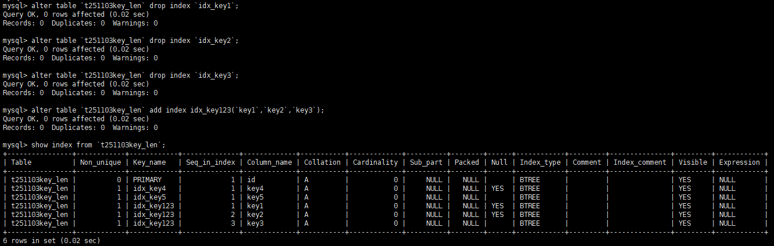The height and width of the screenshot is (246, 774).
Task: Click the Key_name column header
Action: click(149, 162)
